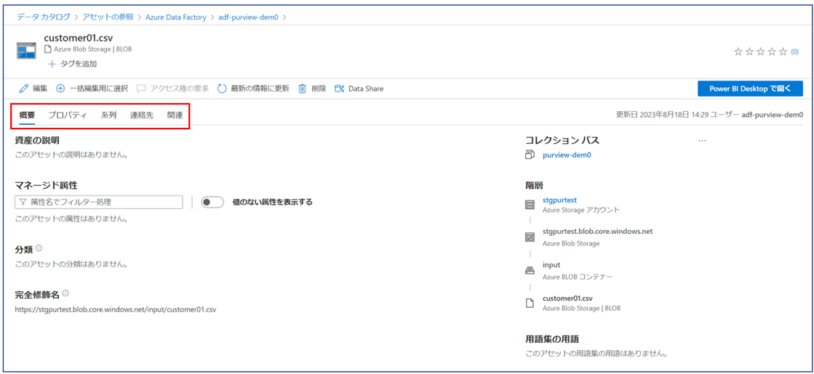
Task: Click the info icon next to 完全修飾名
Action: [65, 293]
